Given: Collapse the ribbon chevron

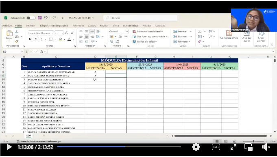Looking at the screenshot, I should pos(272,45).
